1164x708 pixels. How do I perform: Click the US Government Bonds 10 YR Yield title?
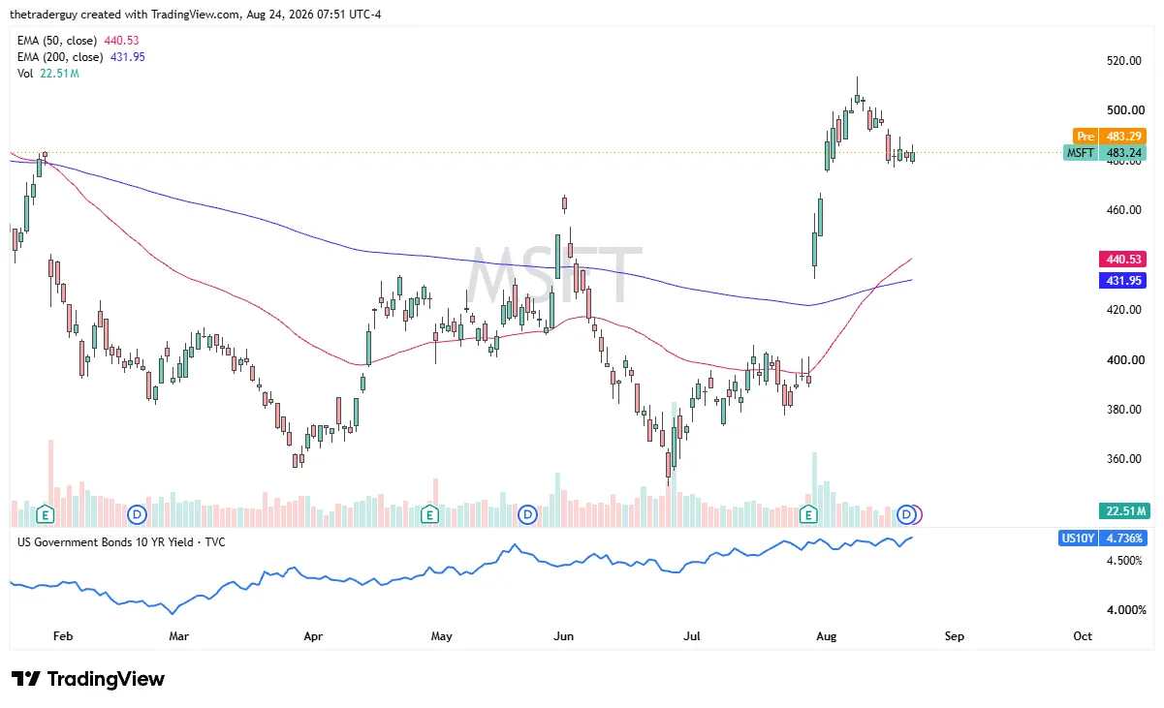[x=121, y=542]
